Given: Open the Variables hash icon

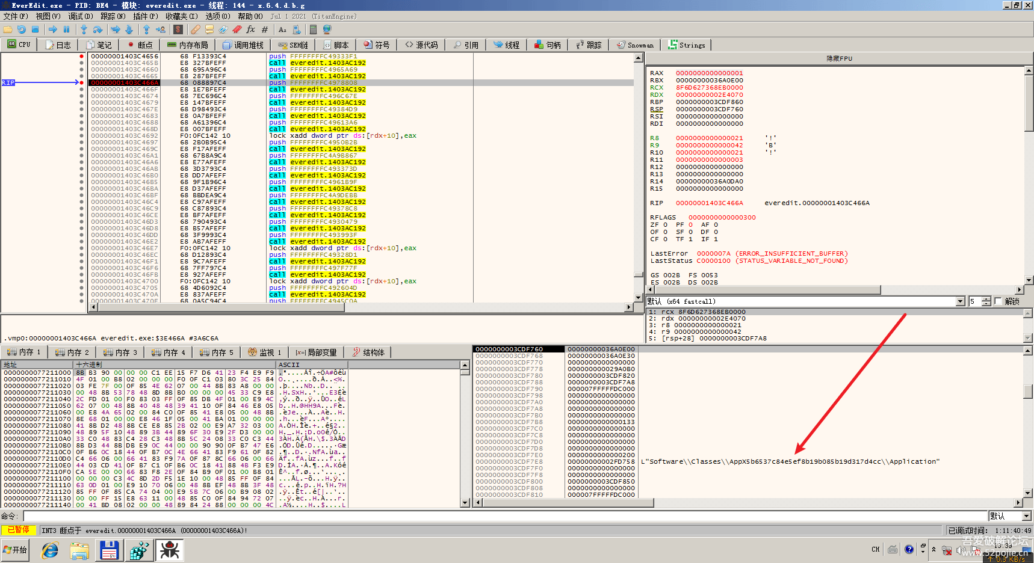Looking at the screenshot, I should pyautogui.click(x=265, y=29).
